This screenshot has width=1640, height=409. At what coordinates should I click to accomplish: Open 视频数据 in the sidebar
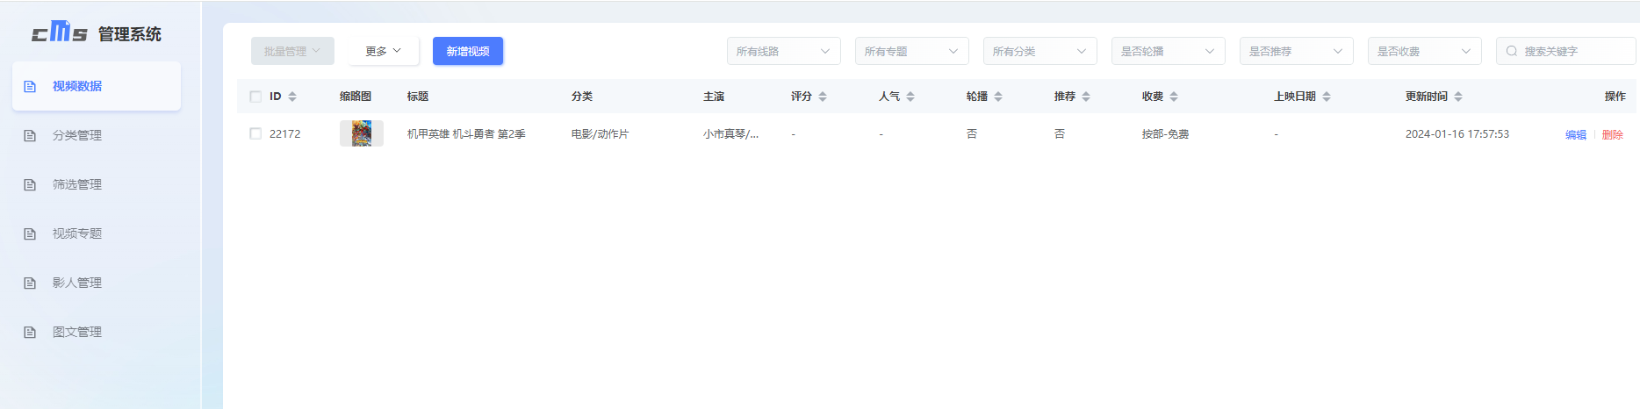pos(97,86)
